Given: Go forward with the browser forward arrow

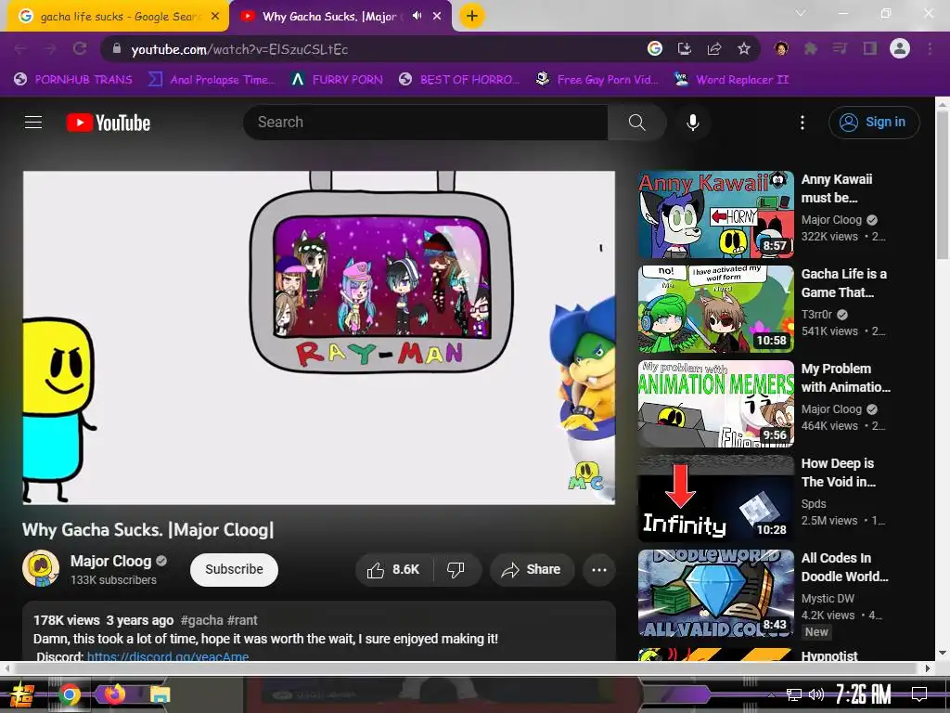Looking at the screenshot, I should click(50, 49).
